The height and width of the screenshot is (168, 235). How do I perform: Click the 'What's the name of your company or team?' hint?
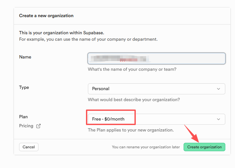coord(132,69)
